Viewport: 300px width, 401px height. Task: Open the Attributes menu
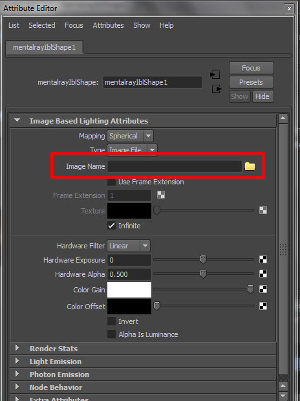(108, 25)
